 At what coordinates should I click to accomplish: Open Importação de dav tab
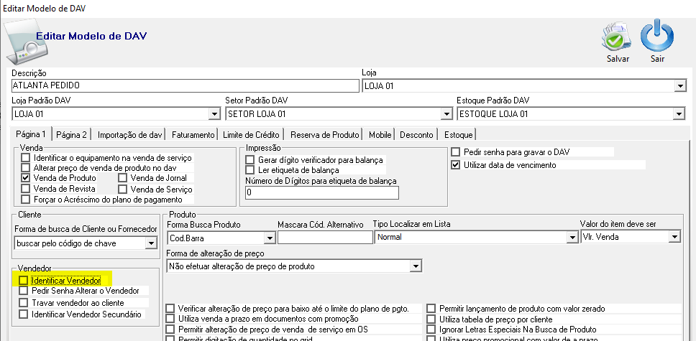pyautogui.click(x=129, y=135)
